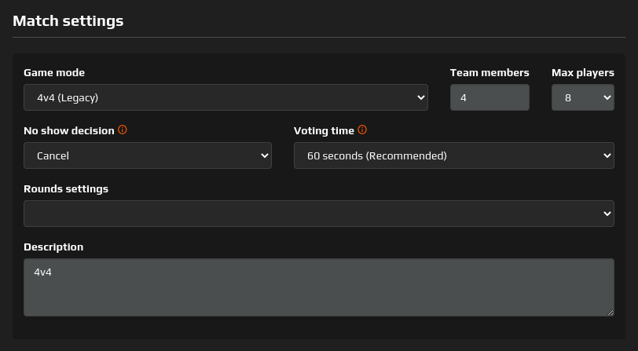Click the Max players label

tap(582, 73)
